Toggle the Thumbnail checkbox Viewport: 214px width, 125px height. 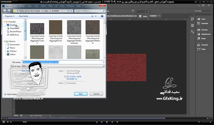(65, 83)
